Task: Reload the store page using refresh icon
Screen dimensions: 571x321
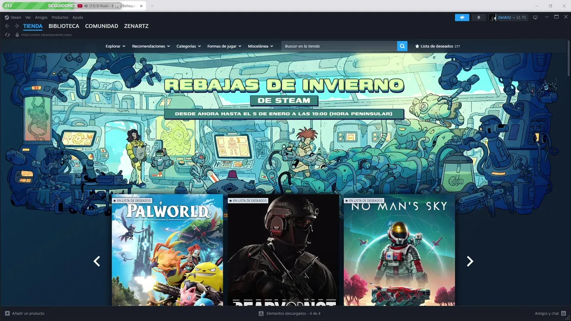Action: pyautogui.click(x=7, y=34)
